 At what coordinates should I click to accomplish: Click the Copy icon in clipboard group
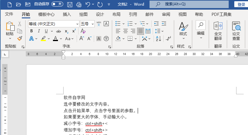coord(20,31)
